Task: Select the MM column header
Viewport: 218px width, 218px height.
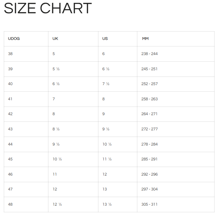Action: [x=145, y=39]
